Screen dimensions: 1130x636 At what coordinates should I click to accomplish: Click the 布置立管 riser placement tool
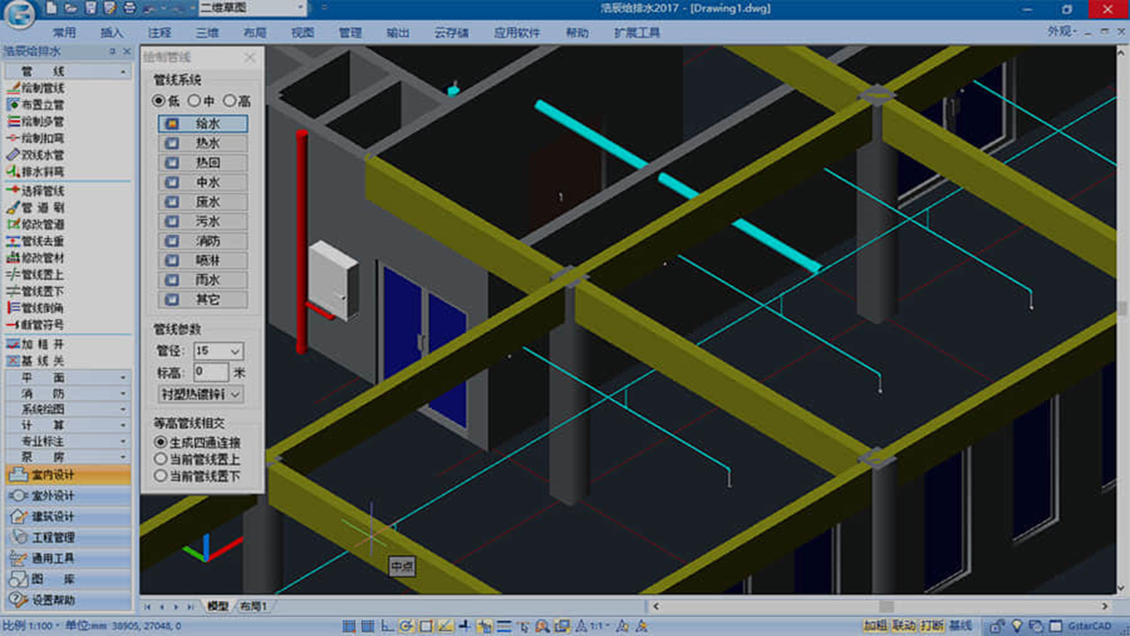click(42, 105)
